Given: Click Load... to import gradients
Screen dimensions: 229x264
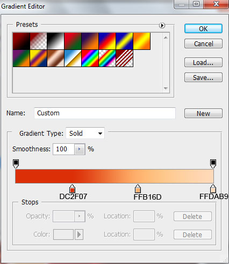Looking at the screenshot, I should [203, 62].
